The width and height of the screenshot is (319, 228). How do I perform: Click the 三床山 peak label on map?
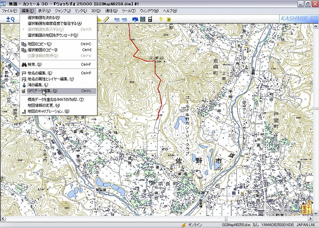156,58
